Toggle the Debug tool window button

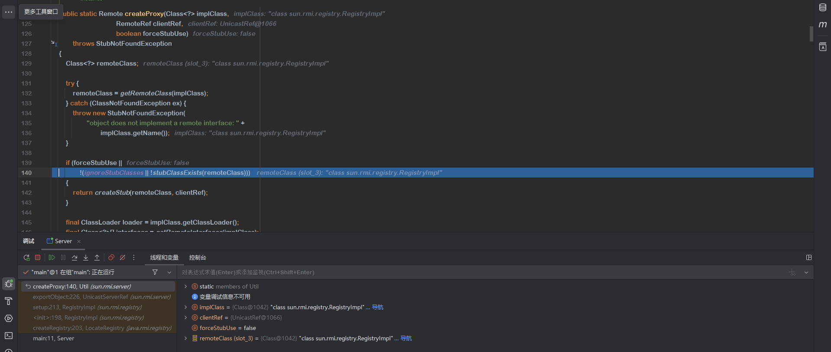click(8, 284)
